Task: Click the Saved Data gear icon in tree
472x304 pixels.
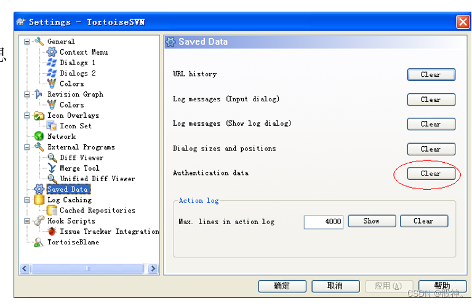Action: tap(39, 189)
